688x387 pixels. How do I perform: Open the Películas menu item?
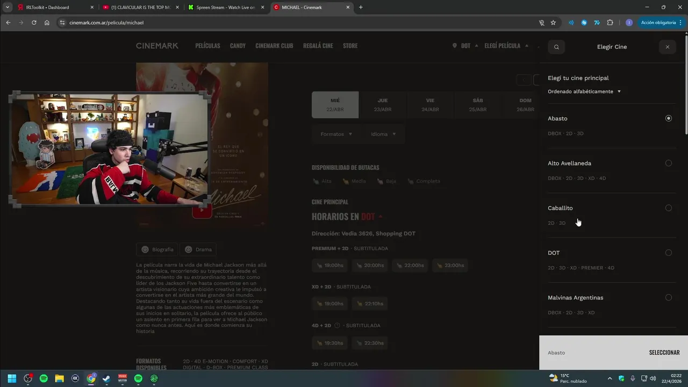click(207, 46)
